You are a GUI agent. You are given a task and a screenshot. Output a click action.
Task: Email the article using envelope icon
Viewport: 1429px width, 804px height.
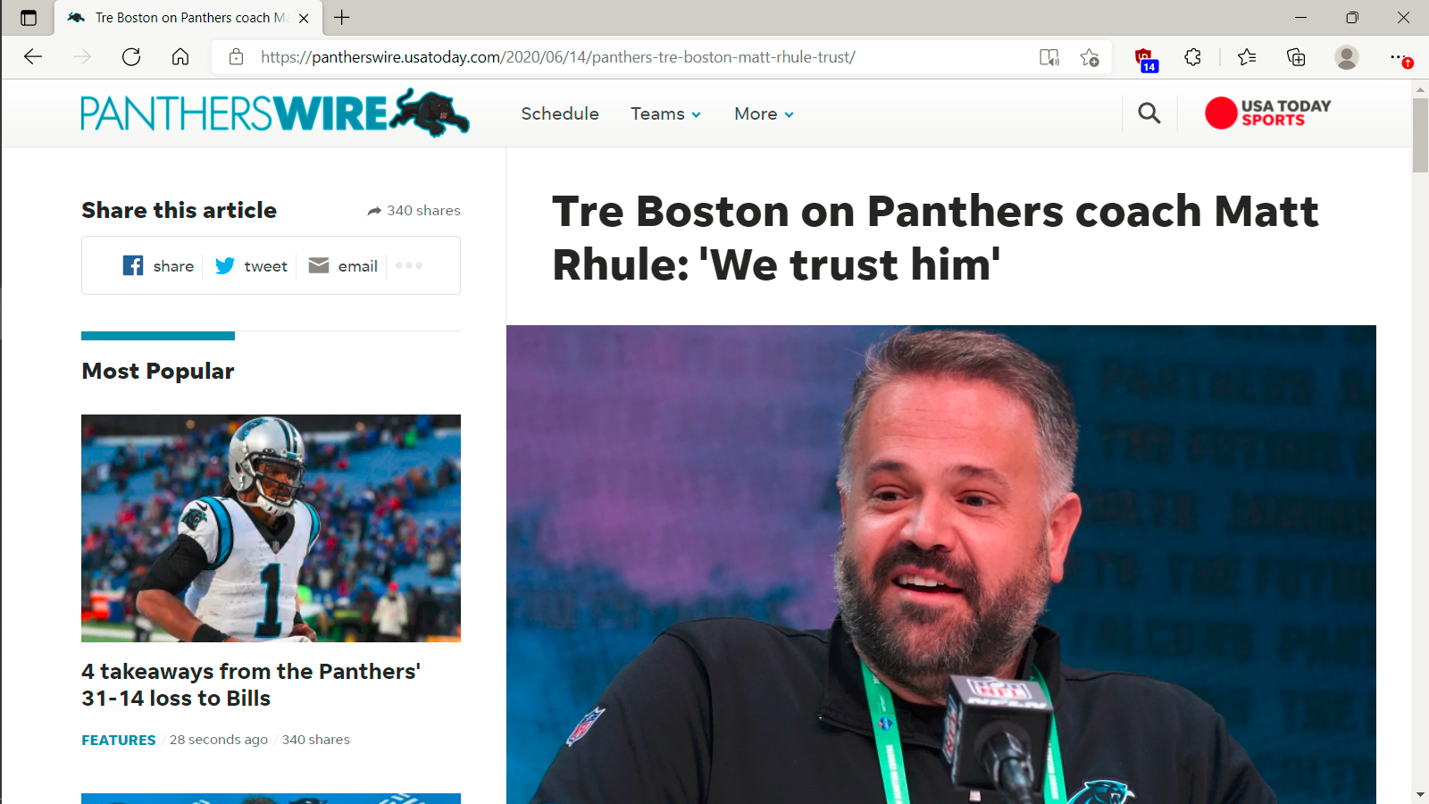[319, 265]
